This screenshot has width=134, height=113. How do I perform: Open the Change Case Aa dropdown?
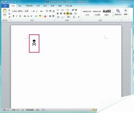tap(42, 11)
